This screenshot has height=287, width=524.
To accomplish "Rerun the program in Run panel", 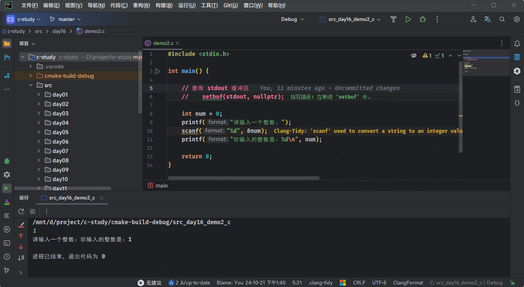I will [x=21, y=211].
